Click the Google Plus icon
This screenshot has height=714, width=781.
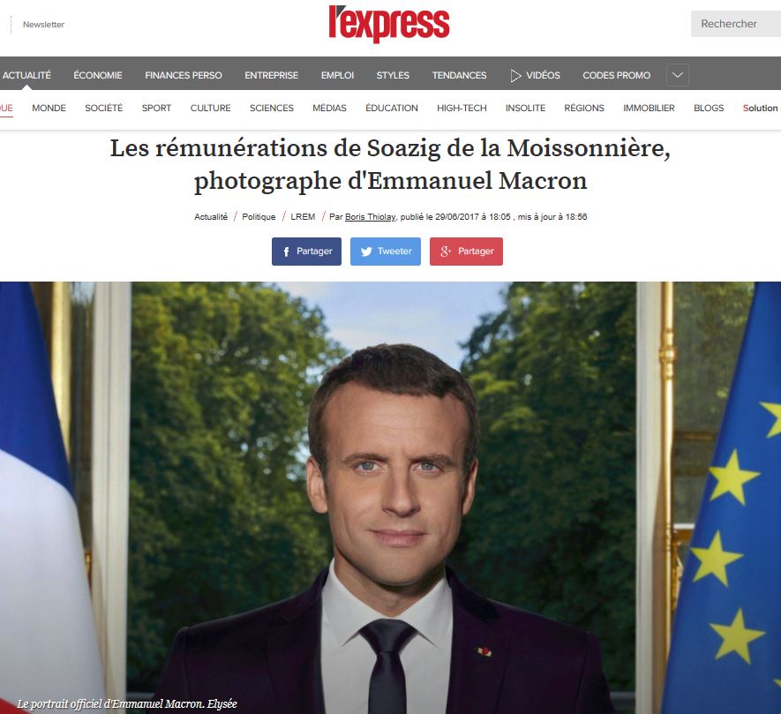pyautogui.click(x=446, y=252)
